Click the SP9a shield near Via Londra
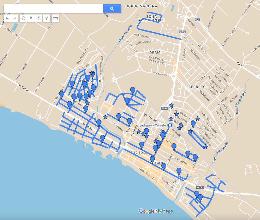260x220 pixels. coord(182,32)
